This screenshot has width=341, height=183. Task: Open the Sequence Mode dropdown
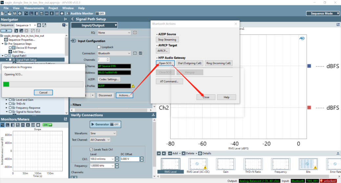point(323,13)
